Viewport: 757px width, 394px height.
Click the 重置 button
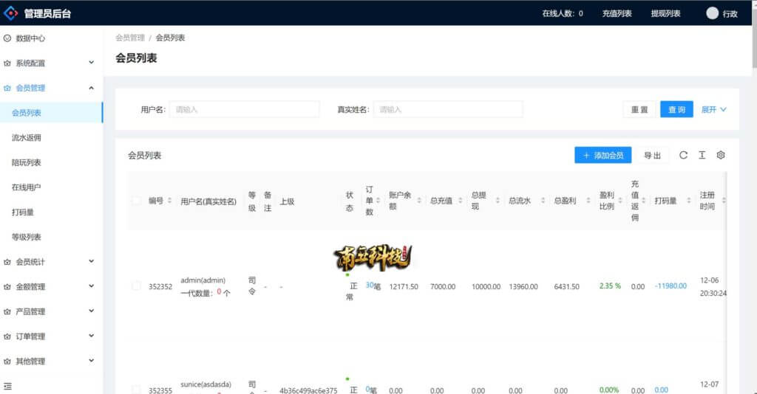click(639, 109)
